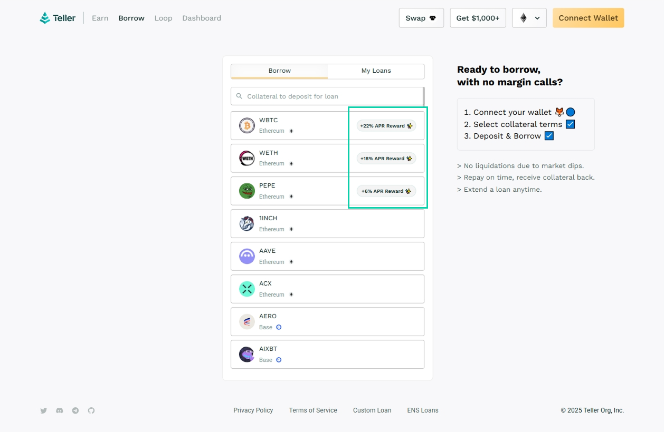
Task: Navigate to the Dashboard
Action: pos(202,18)
